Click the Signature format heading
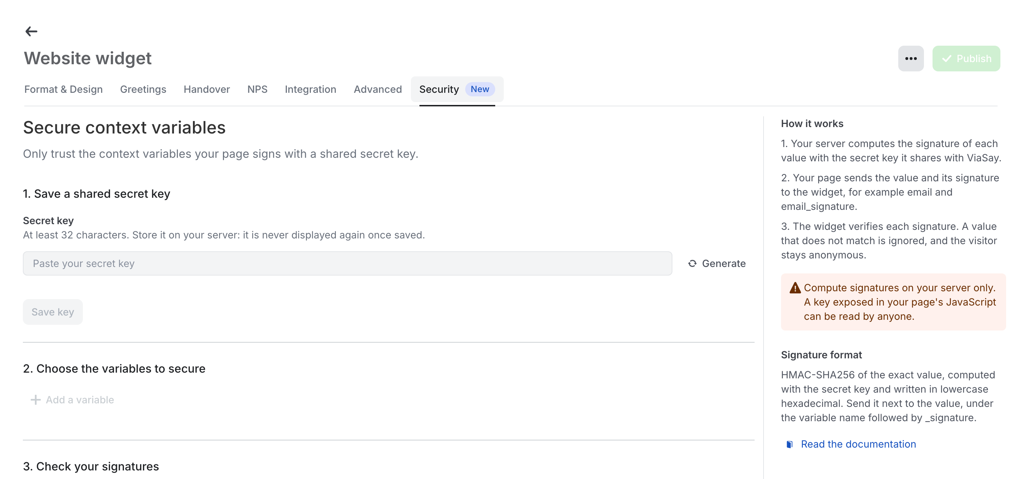This screenshot has height=479, width=1029. (x=821, y=355)
